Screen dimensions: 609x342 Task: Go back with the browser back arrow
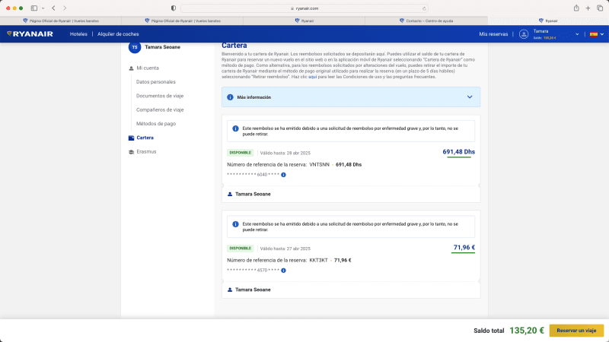pos(53,8)
